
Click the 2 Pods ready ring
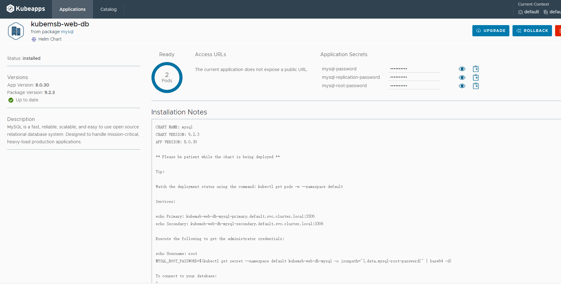(167, 78)
